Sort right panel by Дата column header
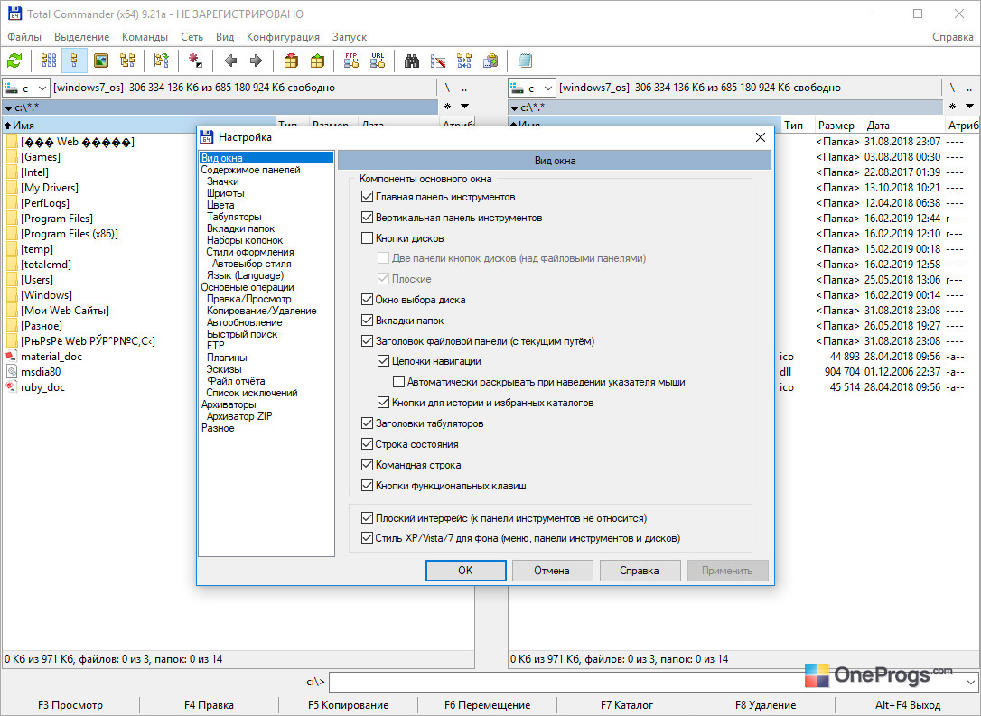The width and height of the screenshot is (981, 716). 903,126
